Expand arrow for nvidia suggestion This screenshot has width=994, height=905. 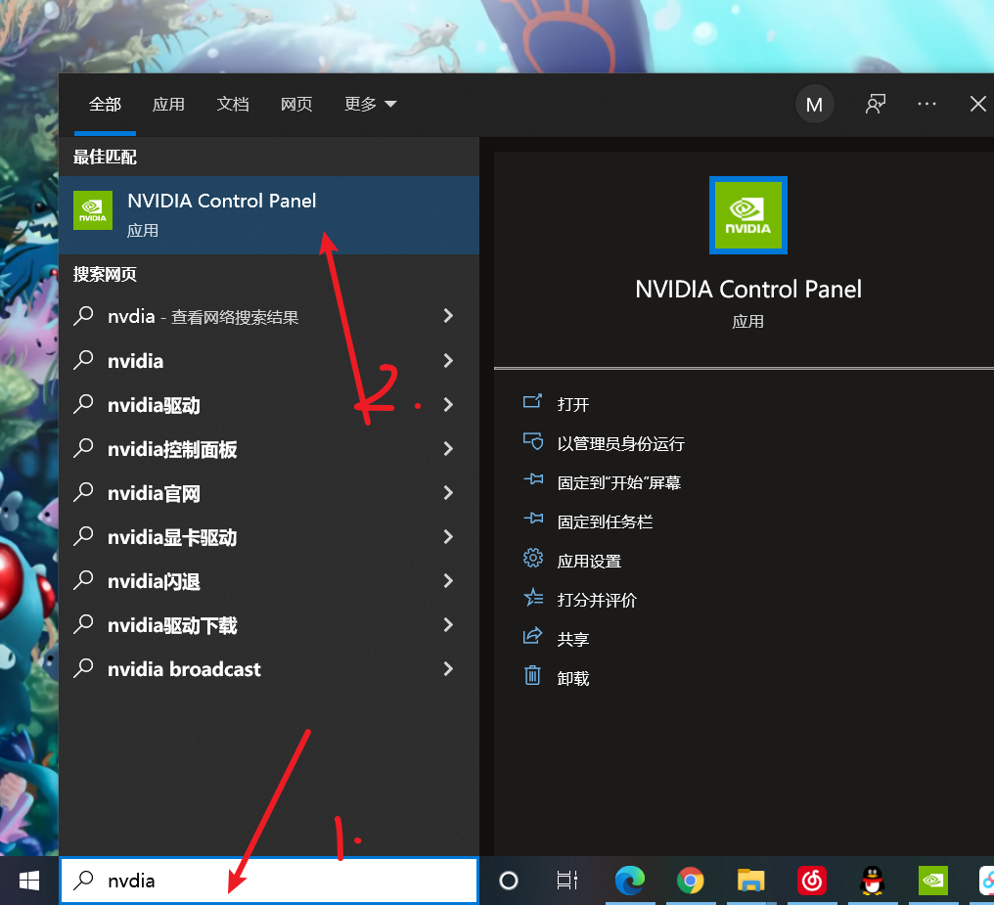448,361
